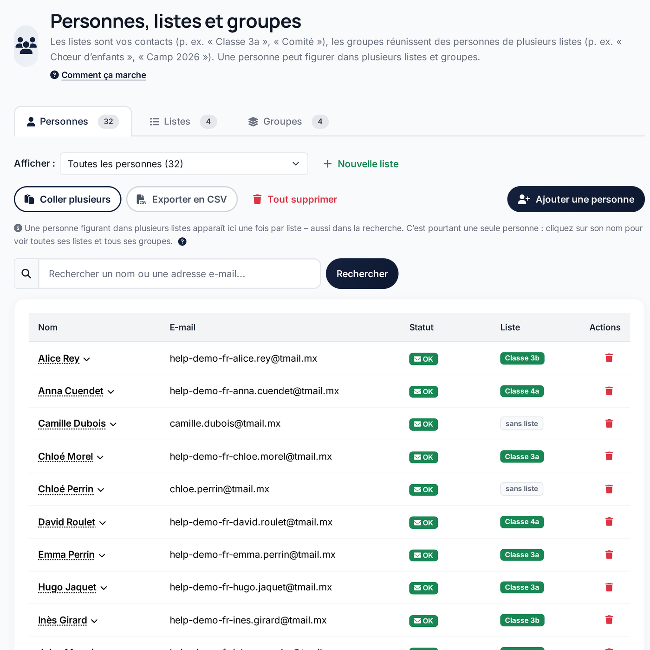The image size is (650, 650).
Task: Click e-mail chloe.perrin@tmail.mx
Action: tap(220, 489)
